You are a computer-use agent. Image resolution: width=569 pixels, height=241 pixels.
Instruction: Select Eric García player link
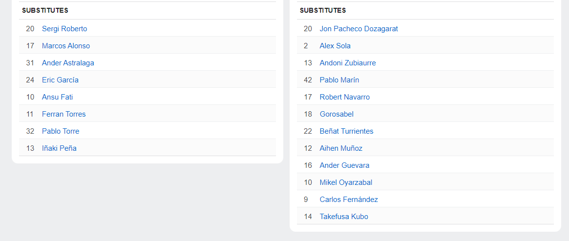[60, 80]
